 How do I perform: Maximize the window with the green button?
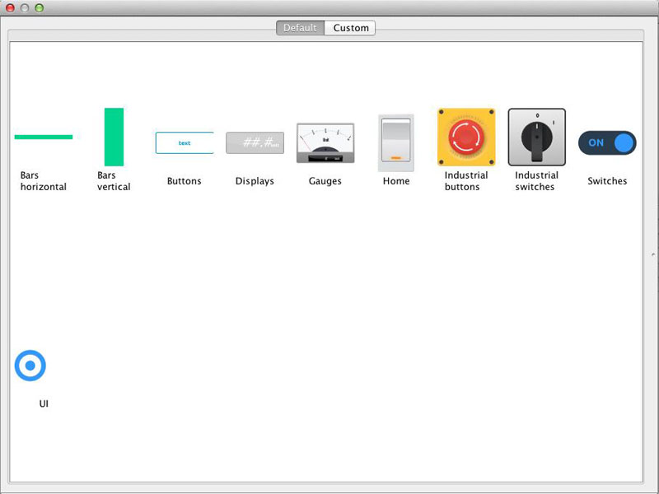[39, 8]
